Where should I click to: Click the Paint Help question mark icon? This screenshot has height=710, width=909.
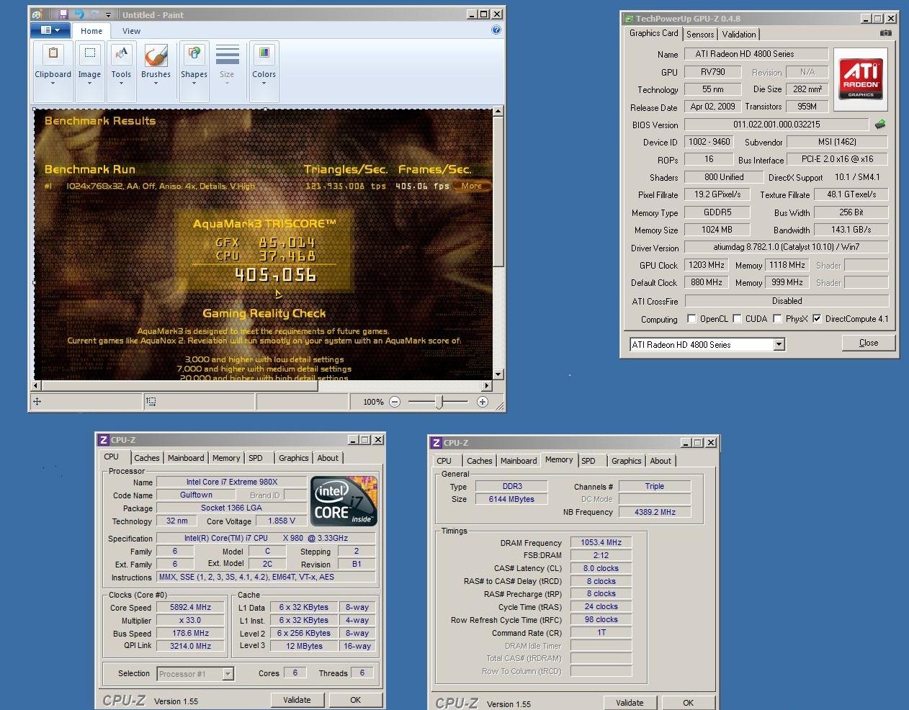coord(496,30)
